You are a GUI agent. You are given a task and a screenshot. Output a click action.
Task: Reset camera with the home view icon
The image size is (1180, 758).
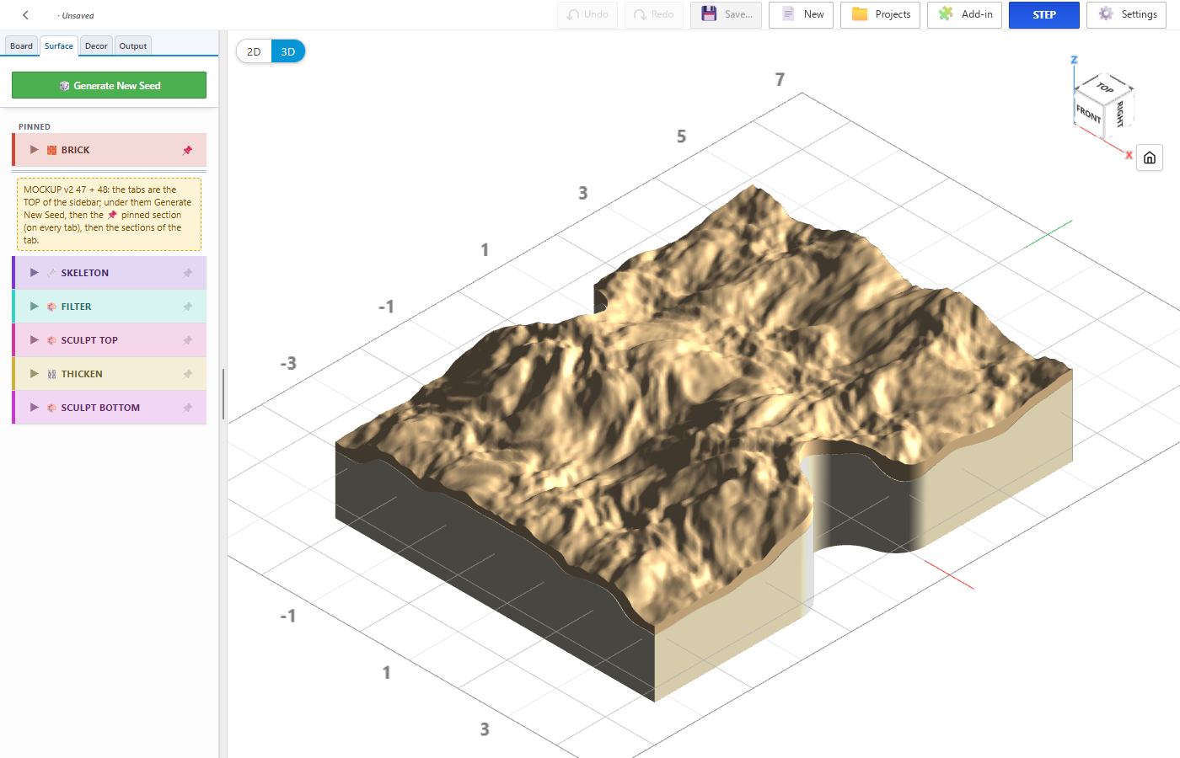(1150, 157)
